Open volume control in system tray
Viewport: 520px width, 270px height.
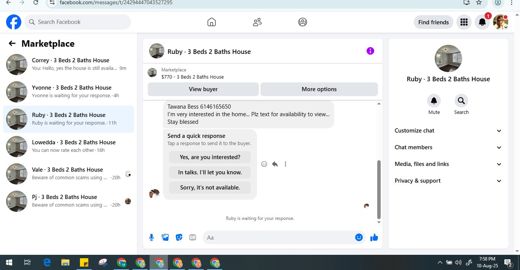[x=458, y=262]
